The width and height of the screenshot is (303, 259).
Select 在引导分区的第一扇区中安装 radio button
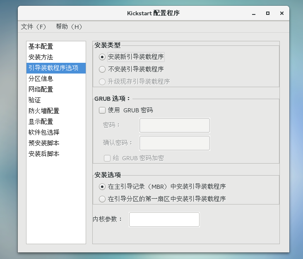coord(102,199)
